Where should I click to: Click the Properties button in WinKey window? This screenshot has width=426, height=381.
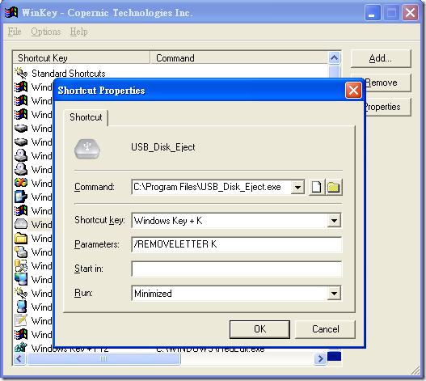coord(388,107)
